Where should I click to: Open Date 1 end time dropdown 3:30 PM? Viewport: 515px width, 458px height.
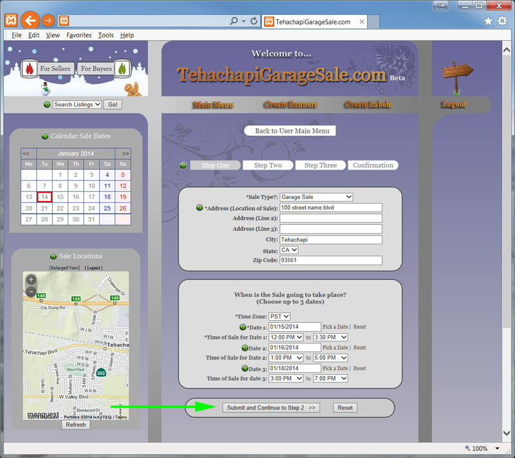click(330, 337)
